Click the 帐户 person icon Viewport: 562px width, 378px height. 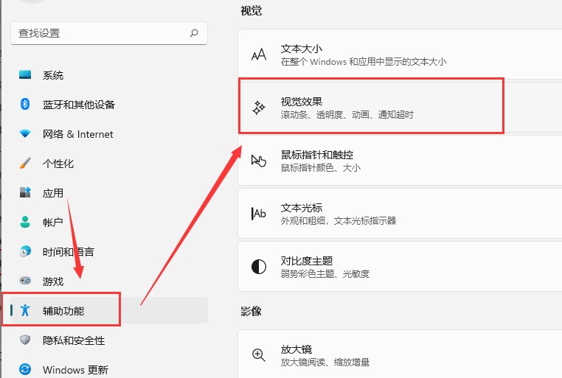click(x=25, y=222)
